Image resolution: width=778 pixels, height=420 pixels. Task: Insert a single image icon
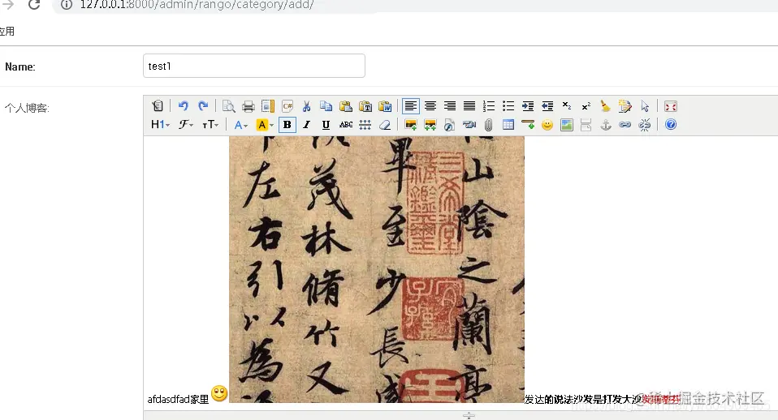[x=410, y=125]
